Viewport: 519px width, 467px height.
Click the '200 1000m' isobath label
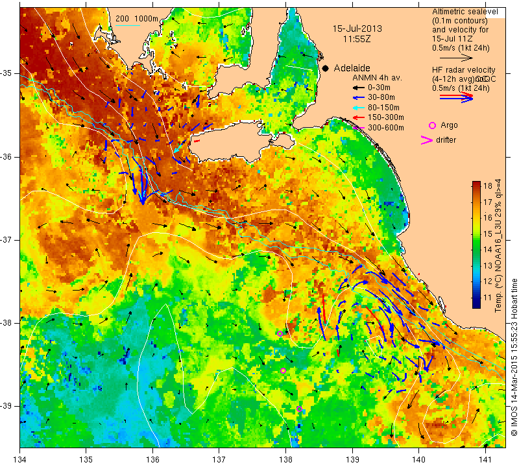pos(137,19)
